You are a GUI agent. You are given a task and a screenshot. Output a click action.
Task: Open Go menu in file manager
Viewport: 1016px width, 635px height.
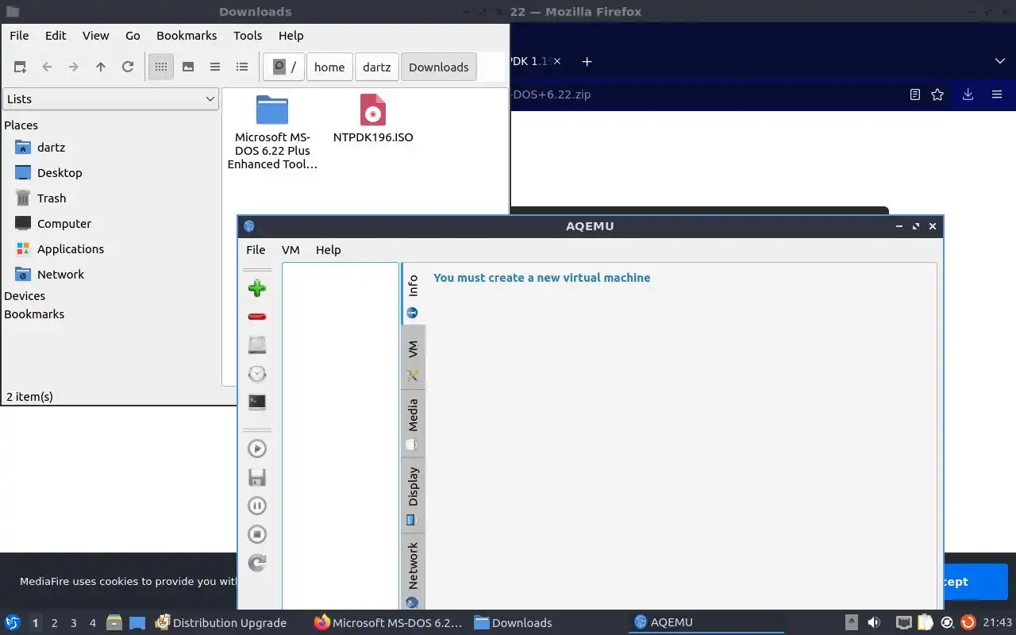click(133, 35)
